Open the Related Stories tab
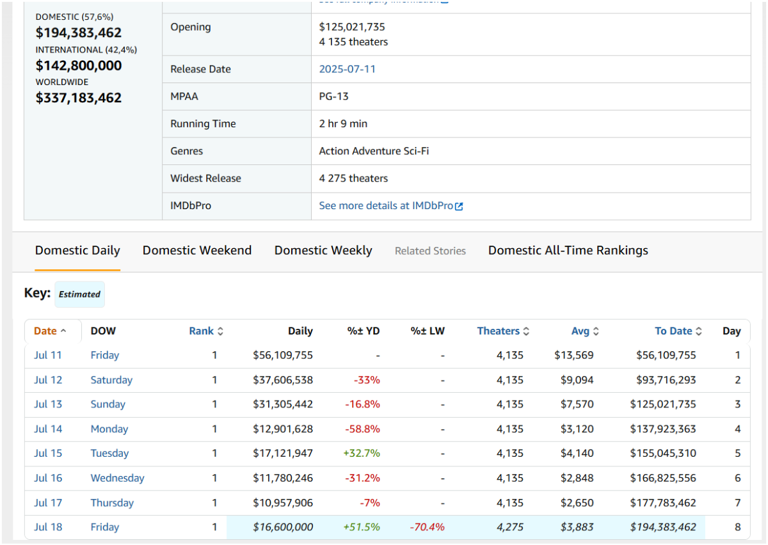This screenshot has height=545, width=768. pyautogui.click(x=430, y=251)
